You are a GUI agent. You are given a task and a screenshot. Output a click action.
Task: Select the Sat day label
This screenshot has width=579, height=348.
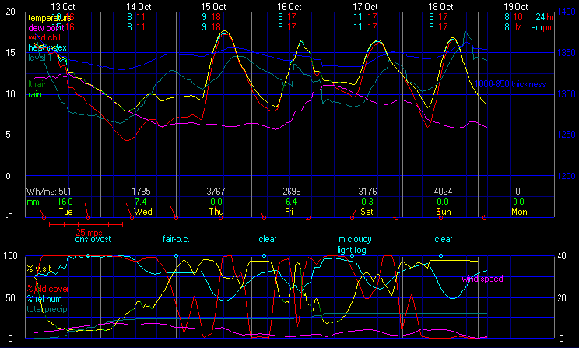click(x=367, y=212)
